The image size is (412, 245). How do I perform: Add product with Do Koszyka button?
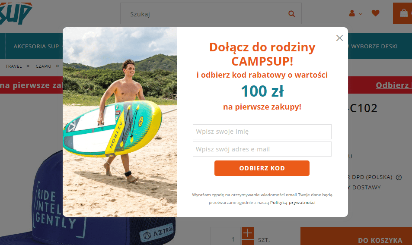[380, 240]
